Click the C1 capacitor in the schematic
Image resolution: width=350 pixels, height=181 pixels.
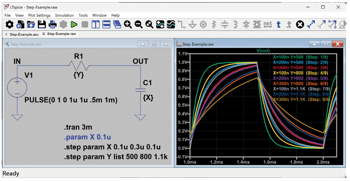[141, 90]
